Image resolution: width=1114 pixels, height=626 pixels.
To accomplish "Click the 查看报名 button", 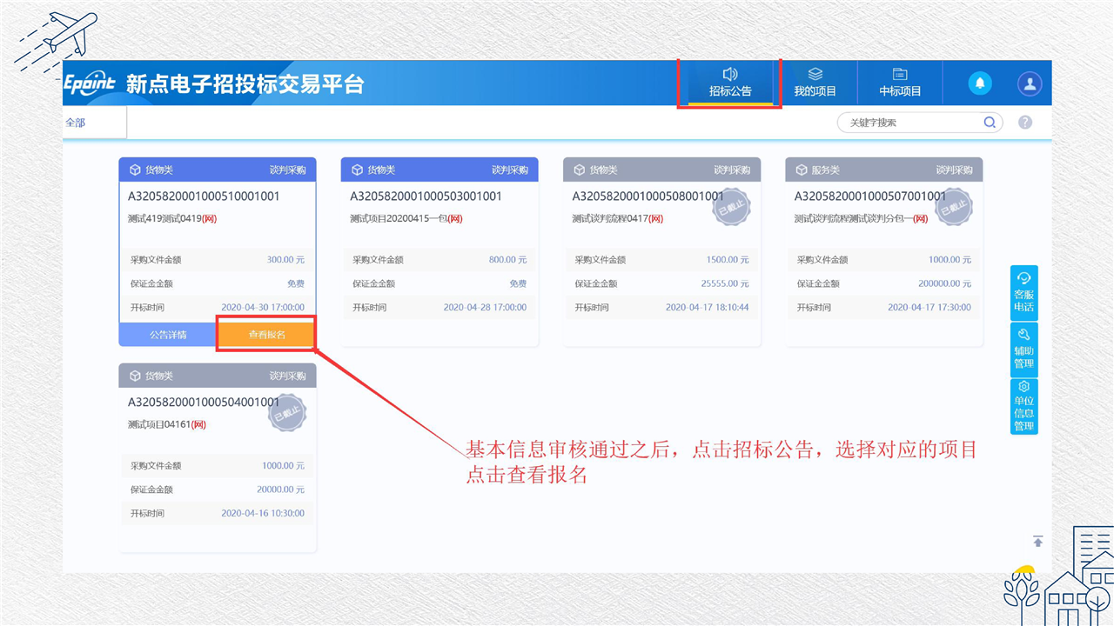I will (x=266, y=335).
